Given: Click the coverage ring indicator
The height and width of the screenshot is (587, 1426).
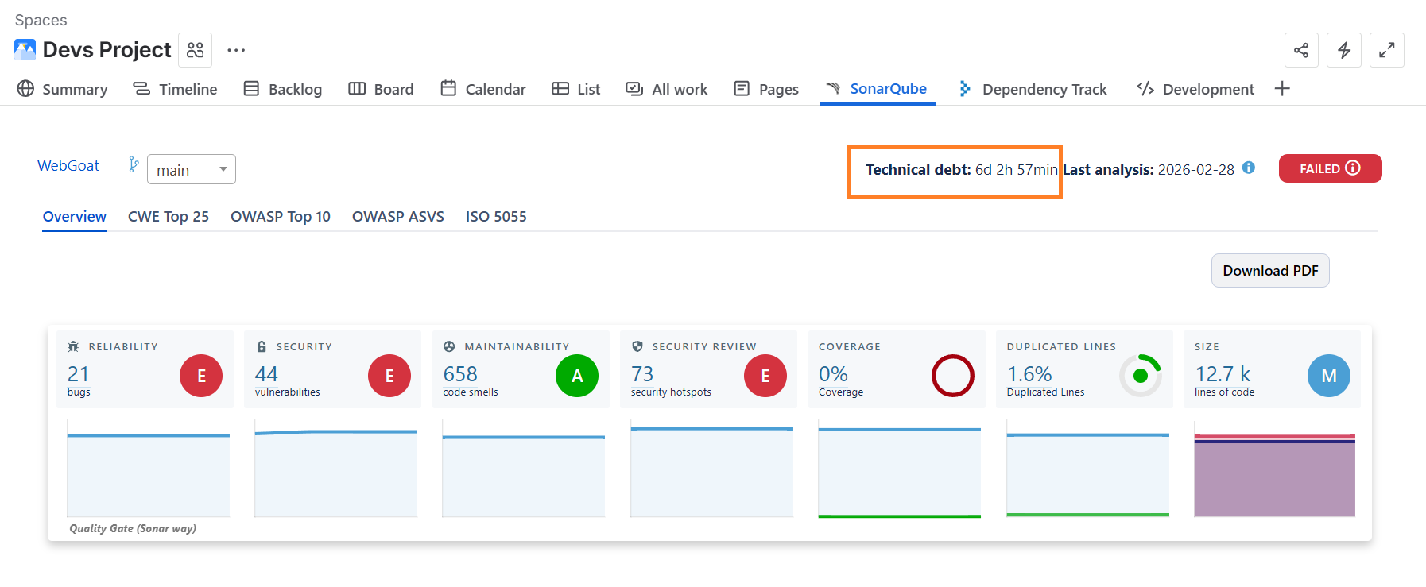Looking at the screenshot, I should [x=953, y=376].
